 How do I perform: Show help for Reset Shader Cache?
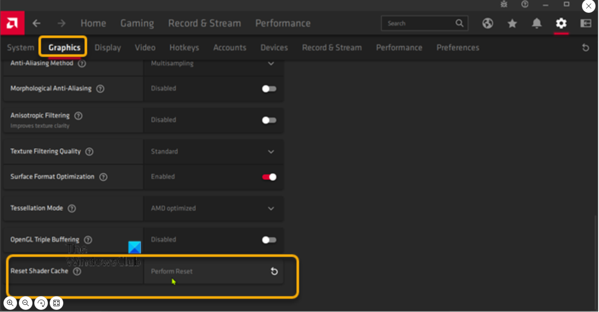[77, 271]
